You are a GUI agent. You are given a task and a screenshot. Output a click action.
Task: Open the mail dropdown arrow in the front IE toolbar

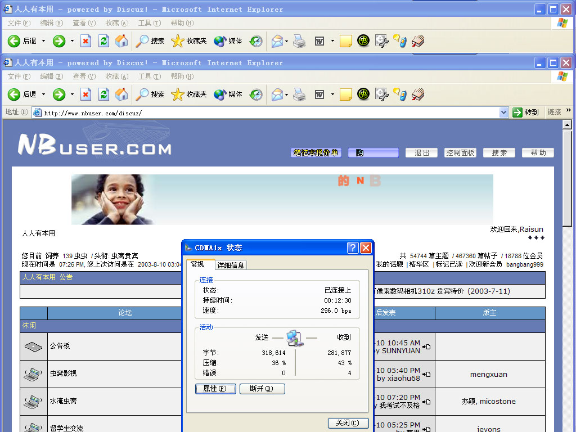coord(286,94)
